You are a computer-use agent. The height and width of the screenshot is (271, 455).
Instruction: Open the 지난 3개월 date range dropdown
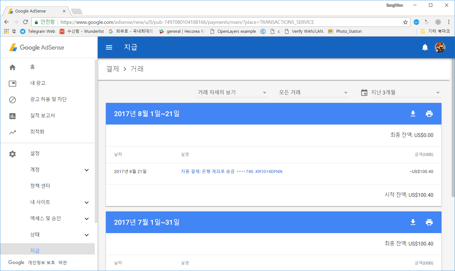click(x=405, y=93)
